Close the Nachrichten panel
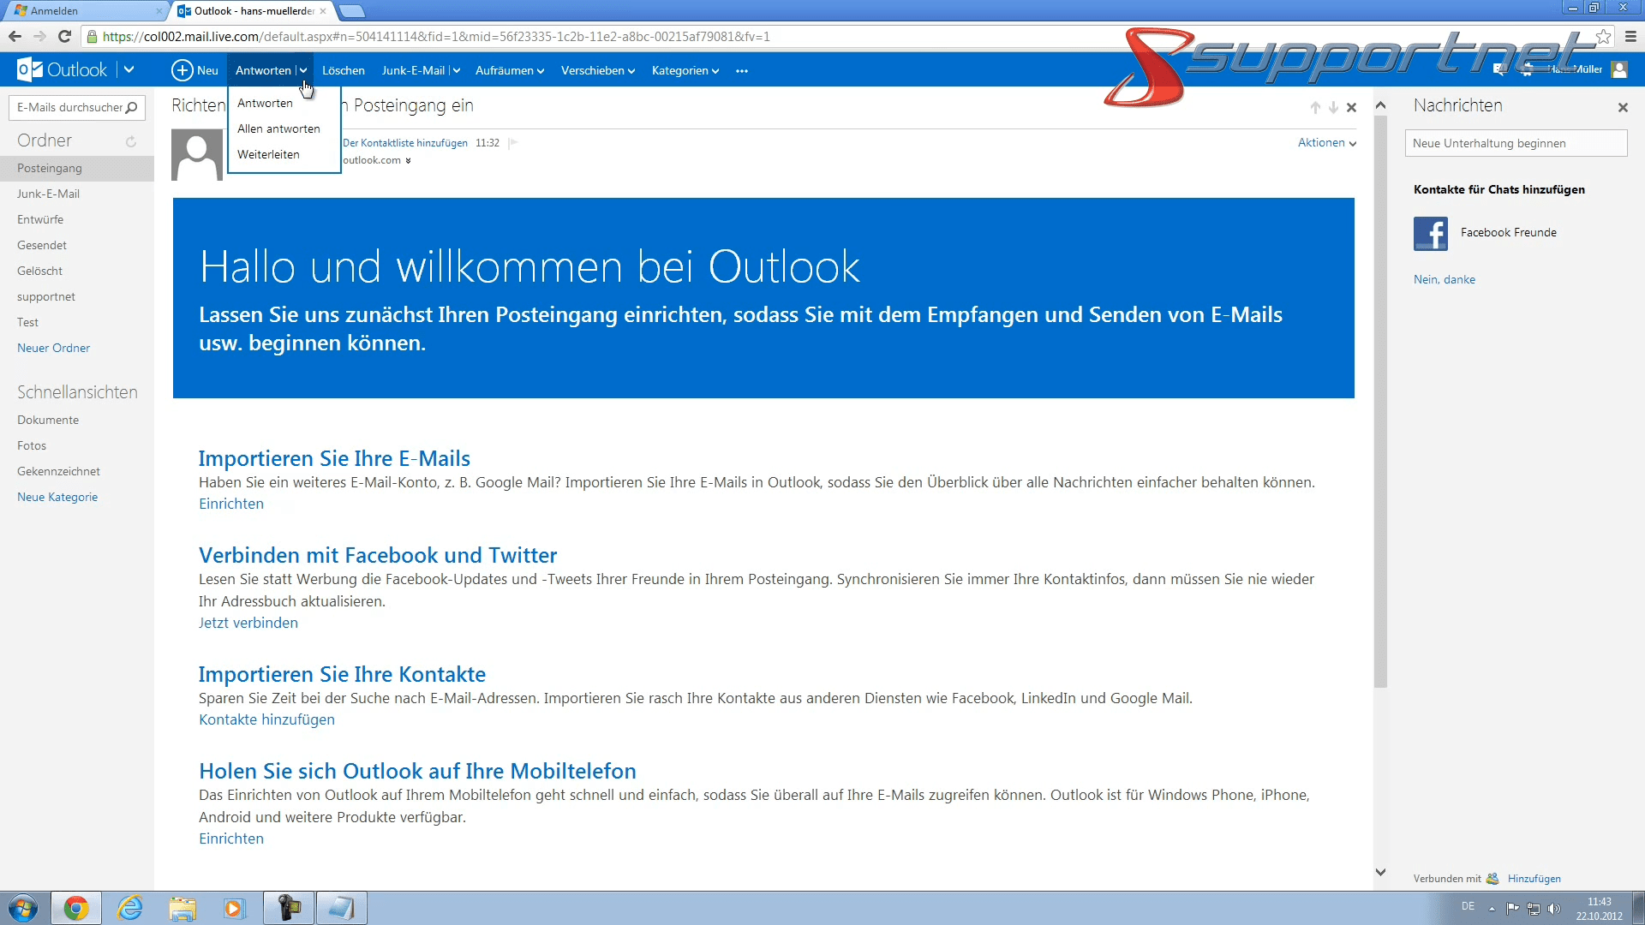Viewport: 1645px width, 925px height. 1623,108
